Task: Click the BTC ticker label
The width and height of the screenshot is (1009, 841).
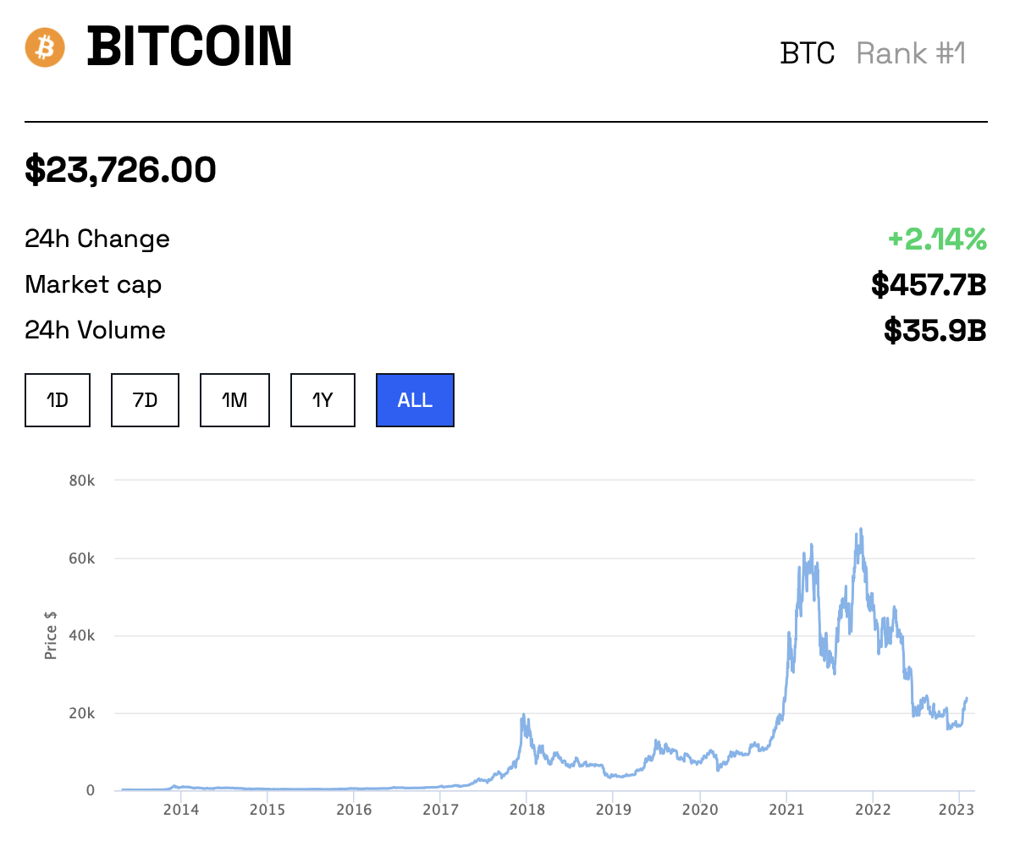Action: [x=808, y=52]
